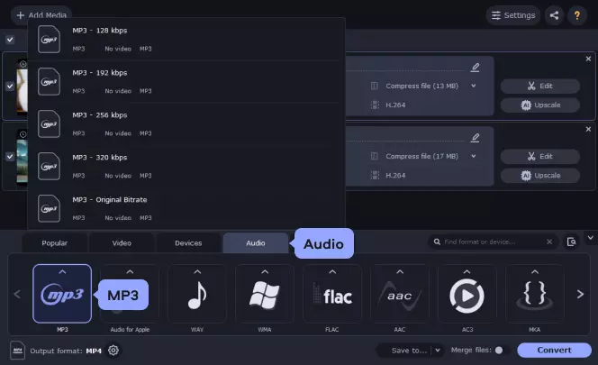The image size is (598, 365).
Task: Switch to the Popular tab
Action: pyautogui.click(x=55, y=242)
